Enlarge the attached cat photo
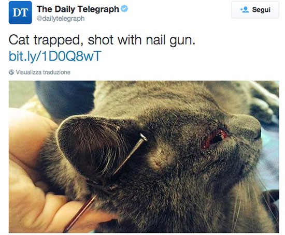285x235 pixels. 144,157
